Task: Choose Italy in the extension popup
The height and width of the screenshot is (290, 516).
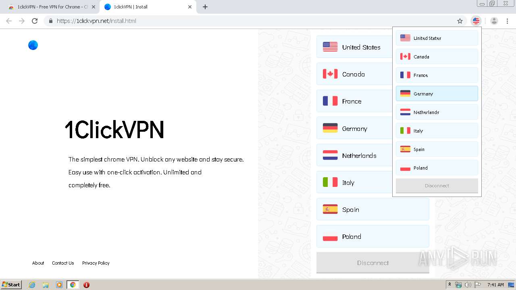Action: (x=437, y=131)
